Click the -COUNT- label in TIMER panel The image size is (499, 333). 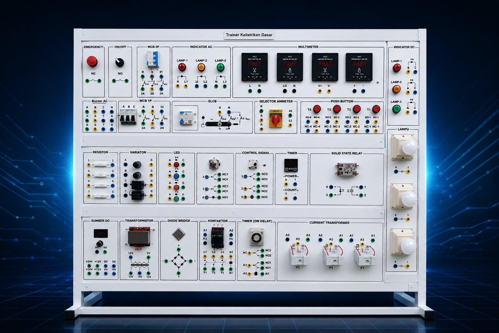pos(291,190)
